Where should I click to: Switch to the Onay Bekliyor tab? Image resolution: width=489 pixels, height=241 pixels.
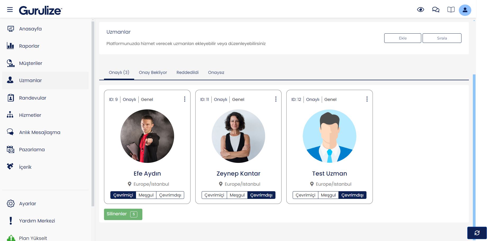pyautogui.click(x=153, y=73)
